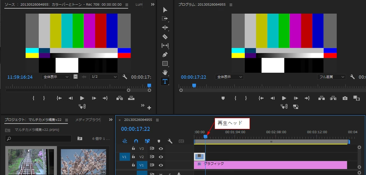Open the フル画質 playback resolution dropdown
Image resolution: width=366 pixels, height=175 pixels.
331,77
